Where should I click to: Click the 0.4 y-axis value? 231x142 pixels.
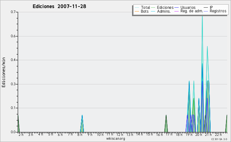(13, 60)
